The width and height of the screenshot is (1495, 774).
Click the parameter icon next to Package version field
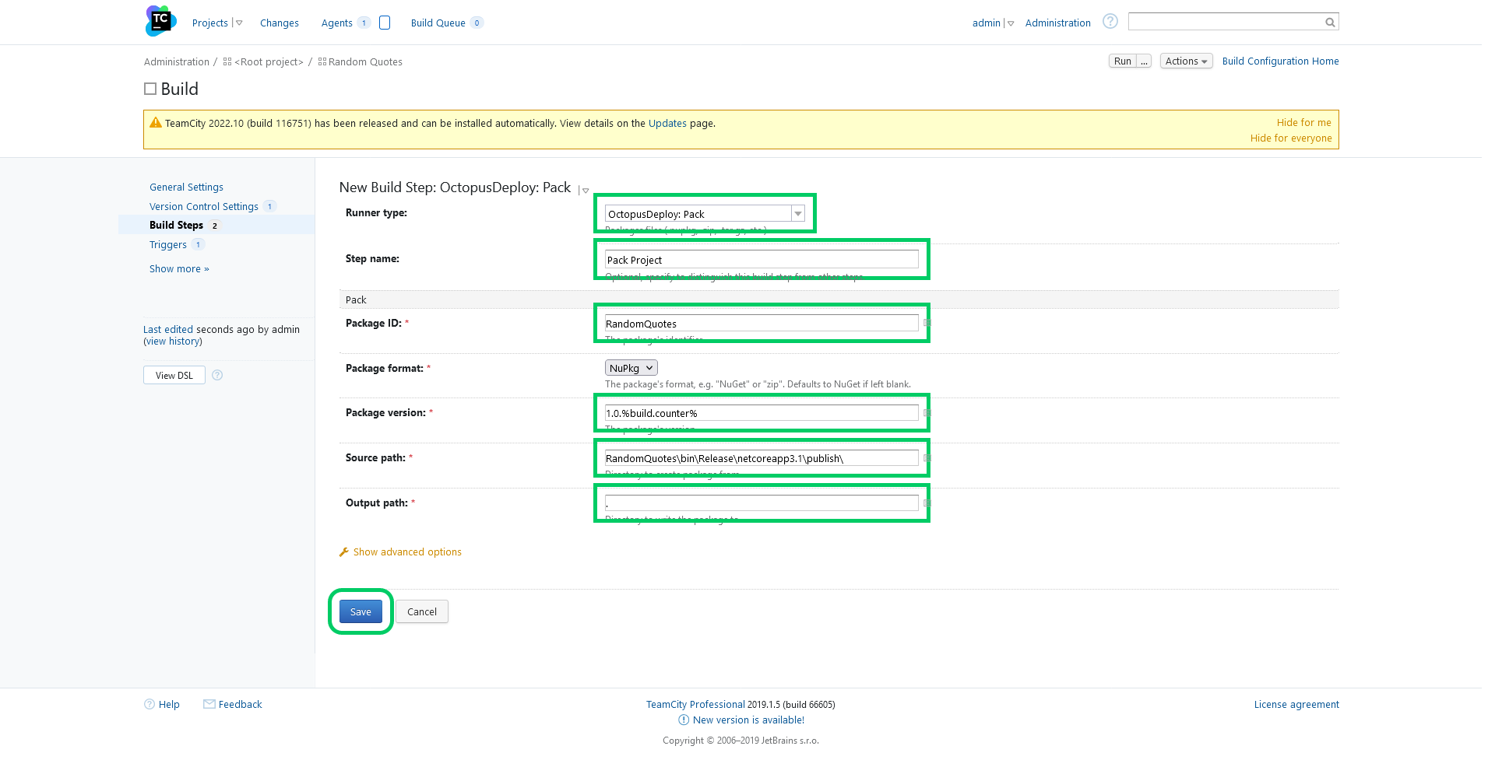pyautogui.click(x=927, y=413)
